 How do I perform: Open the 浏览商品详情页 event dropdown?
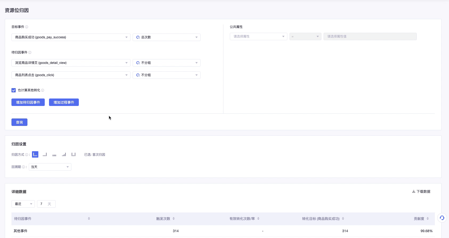71,63
